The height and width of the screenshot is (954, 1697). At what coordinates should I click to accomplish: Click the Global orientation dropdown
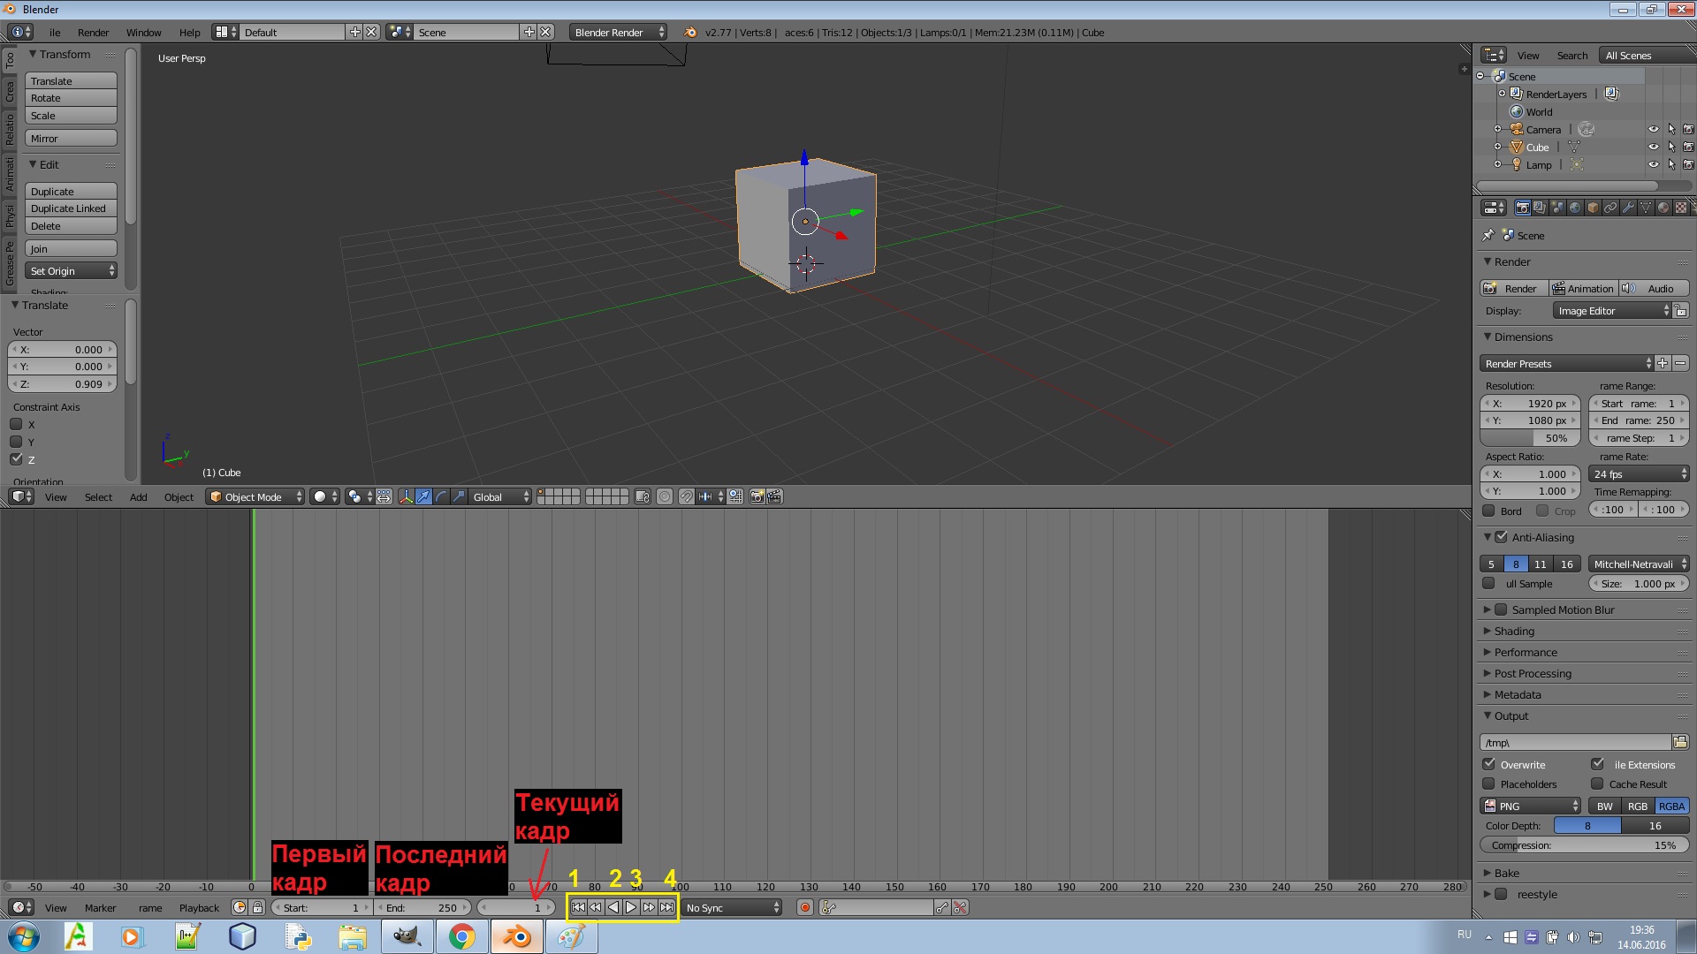point(498,496)
